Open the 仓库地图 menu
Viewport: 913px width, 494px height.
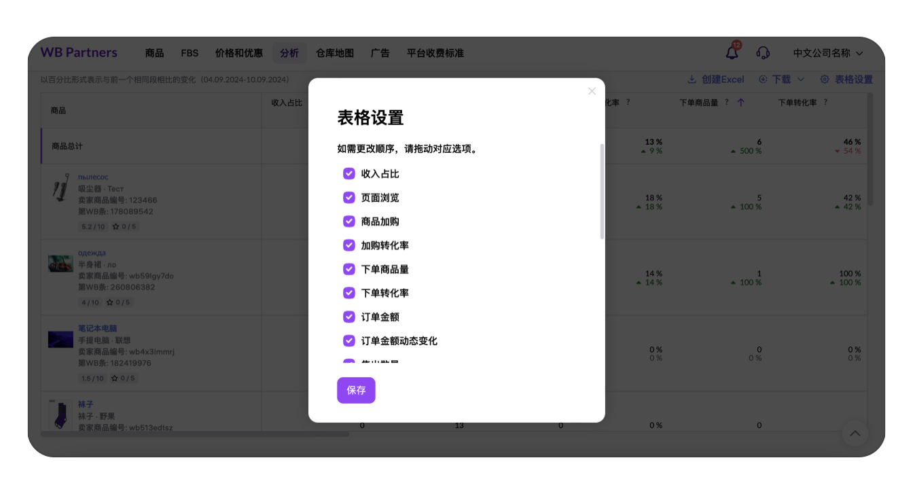click(335, 53)
